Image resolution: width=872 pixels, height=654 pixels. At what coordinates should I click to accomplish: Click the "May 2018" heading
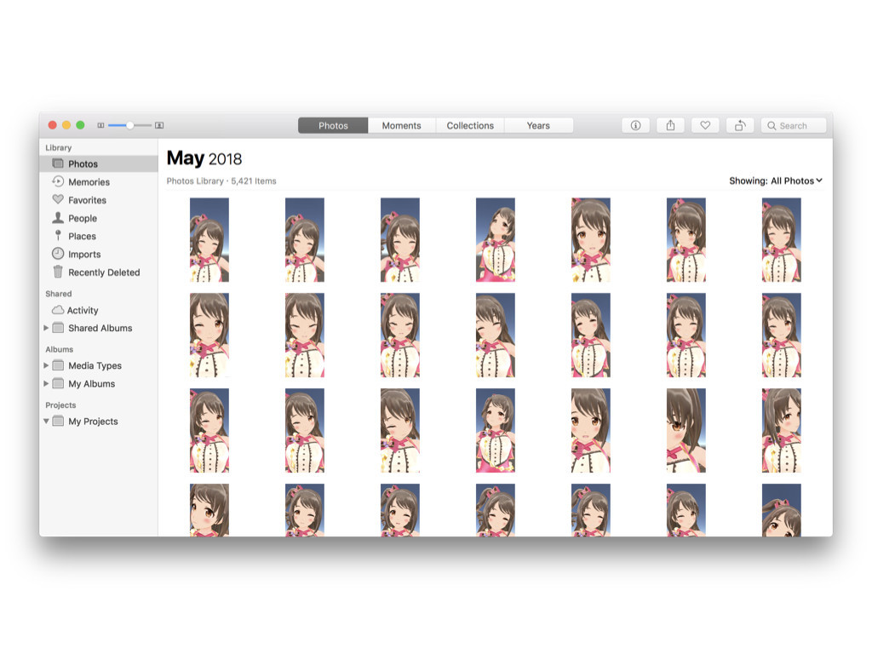(204, 158)
